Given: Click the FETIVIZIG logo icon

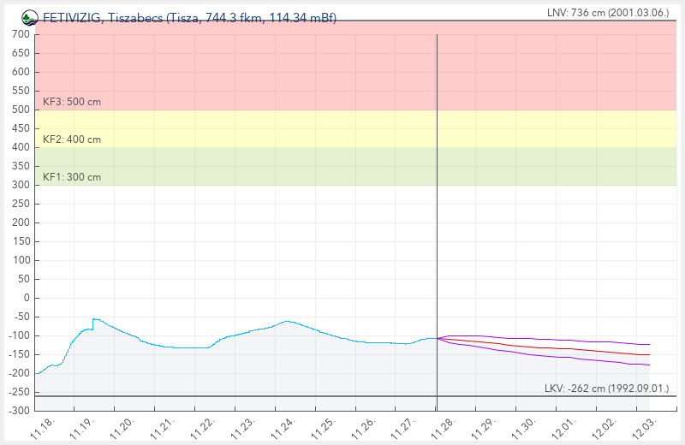Looking at the screenshot, I should click(29, 17).
